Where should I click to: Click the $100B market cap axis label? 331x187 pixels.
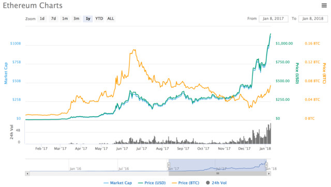click(x=16, y=44)
